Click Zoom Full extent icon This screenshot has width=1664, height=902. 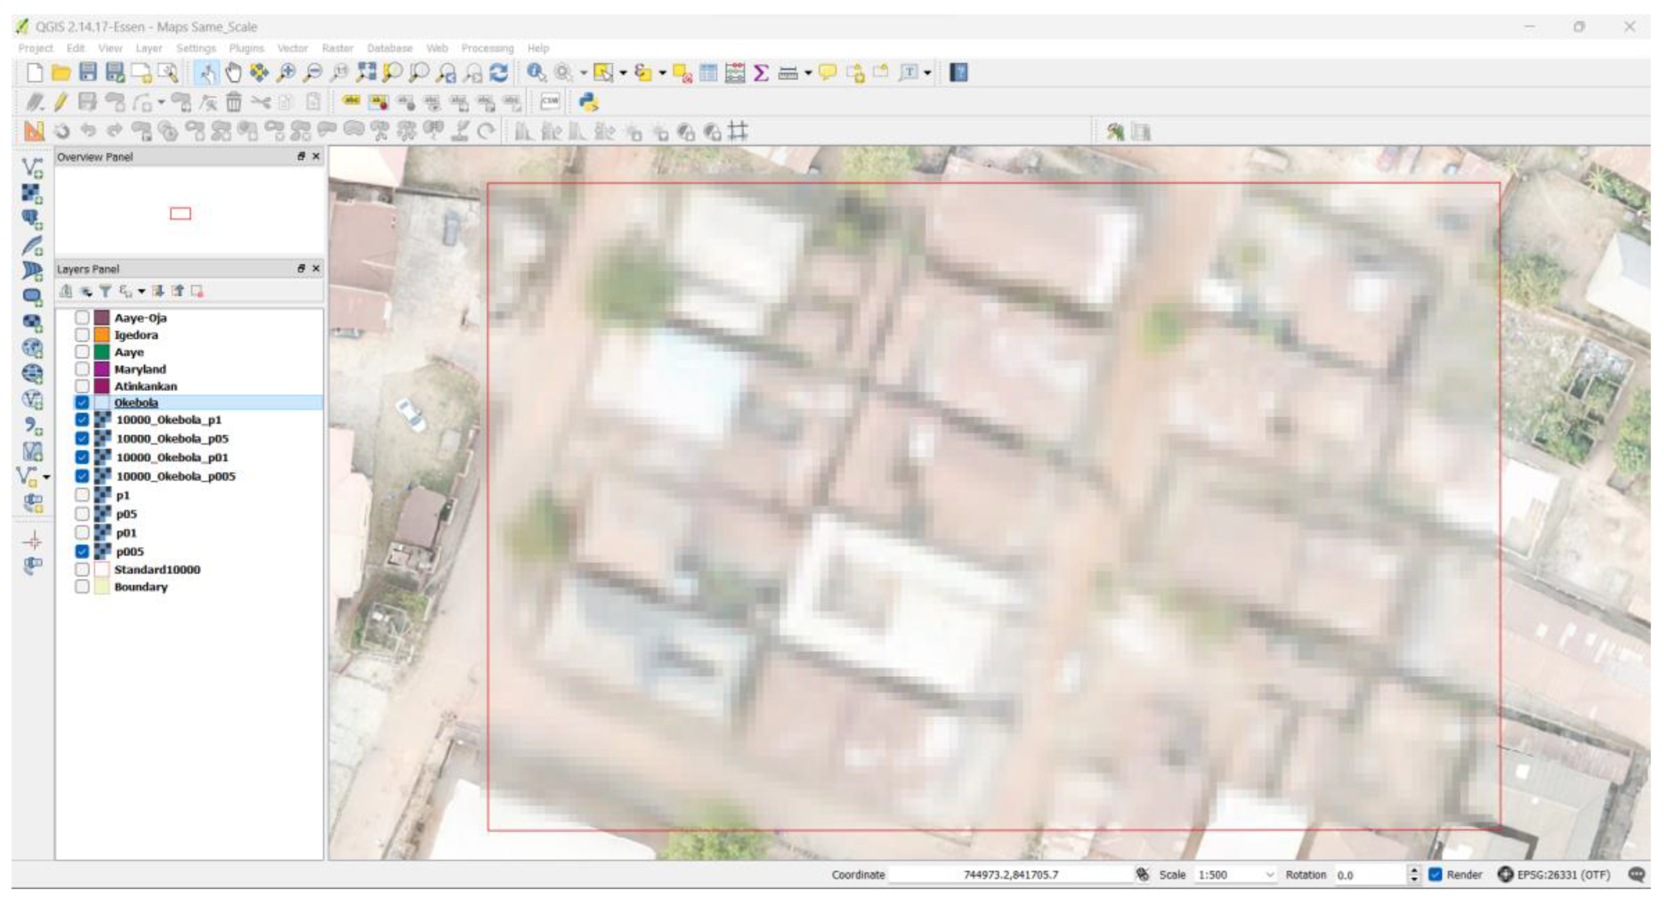[366, 72]
